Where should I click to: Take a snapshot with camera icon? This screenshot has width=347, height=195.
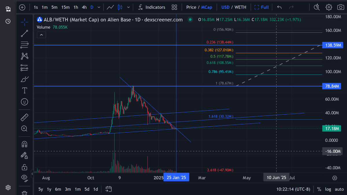[341, 7]
